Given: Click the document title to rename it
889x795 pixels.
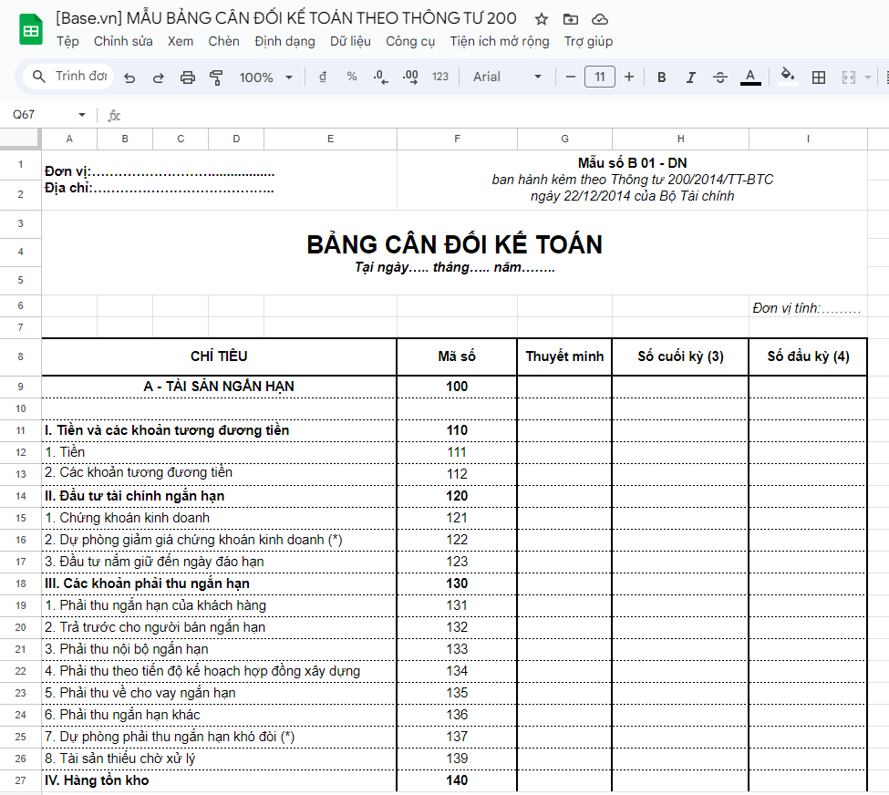Looking at the screenshot, I should (285, 18).
